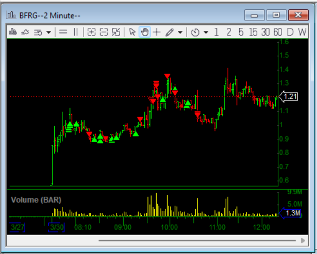Click the zoom in icon
The height and width of the screenshot is (254, 317).
tap(91, 32)
